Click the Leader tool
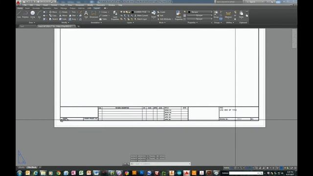 [104, 16]
